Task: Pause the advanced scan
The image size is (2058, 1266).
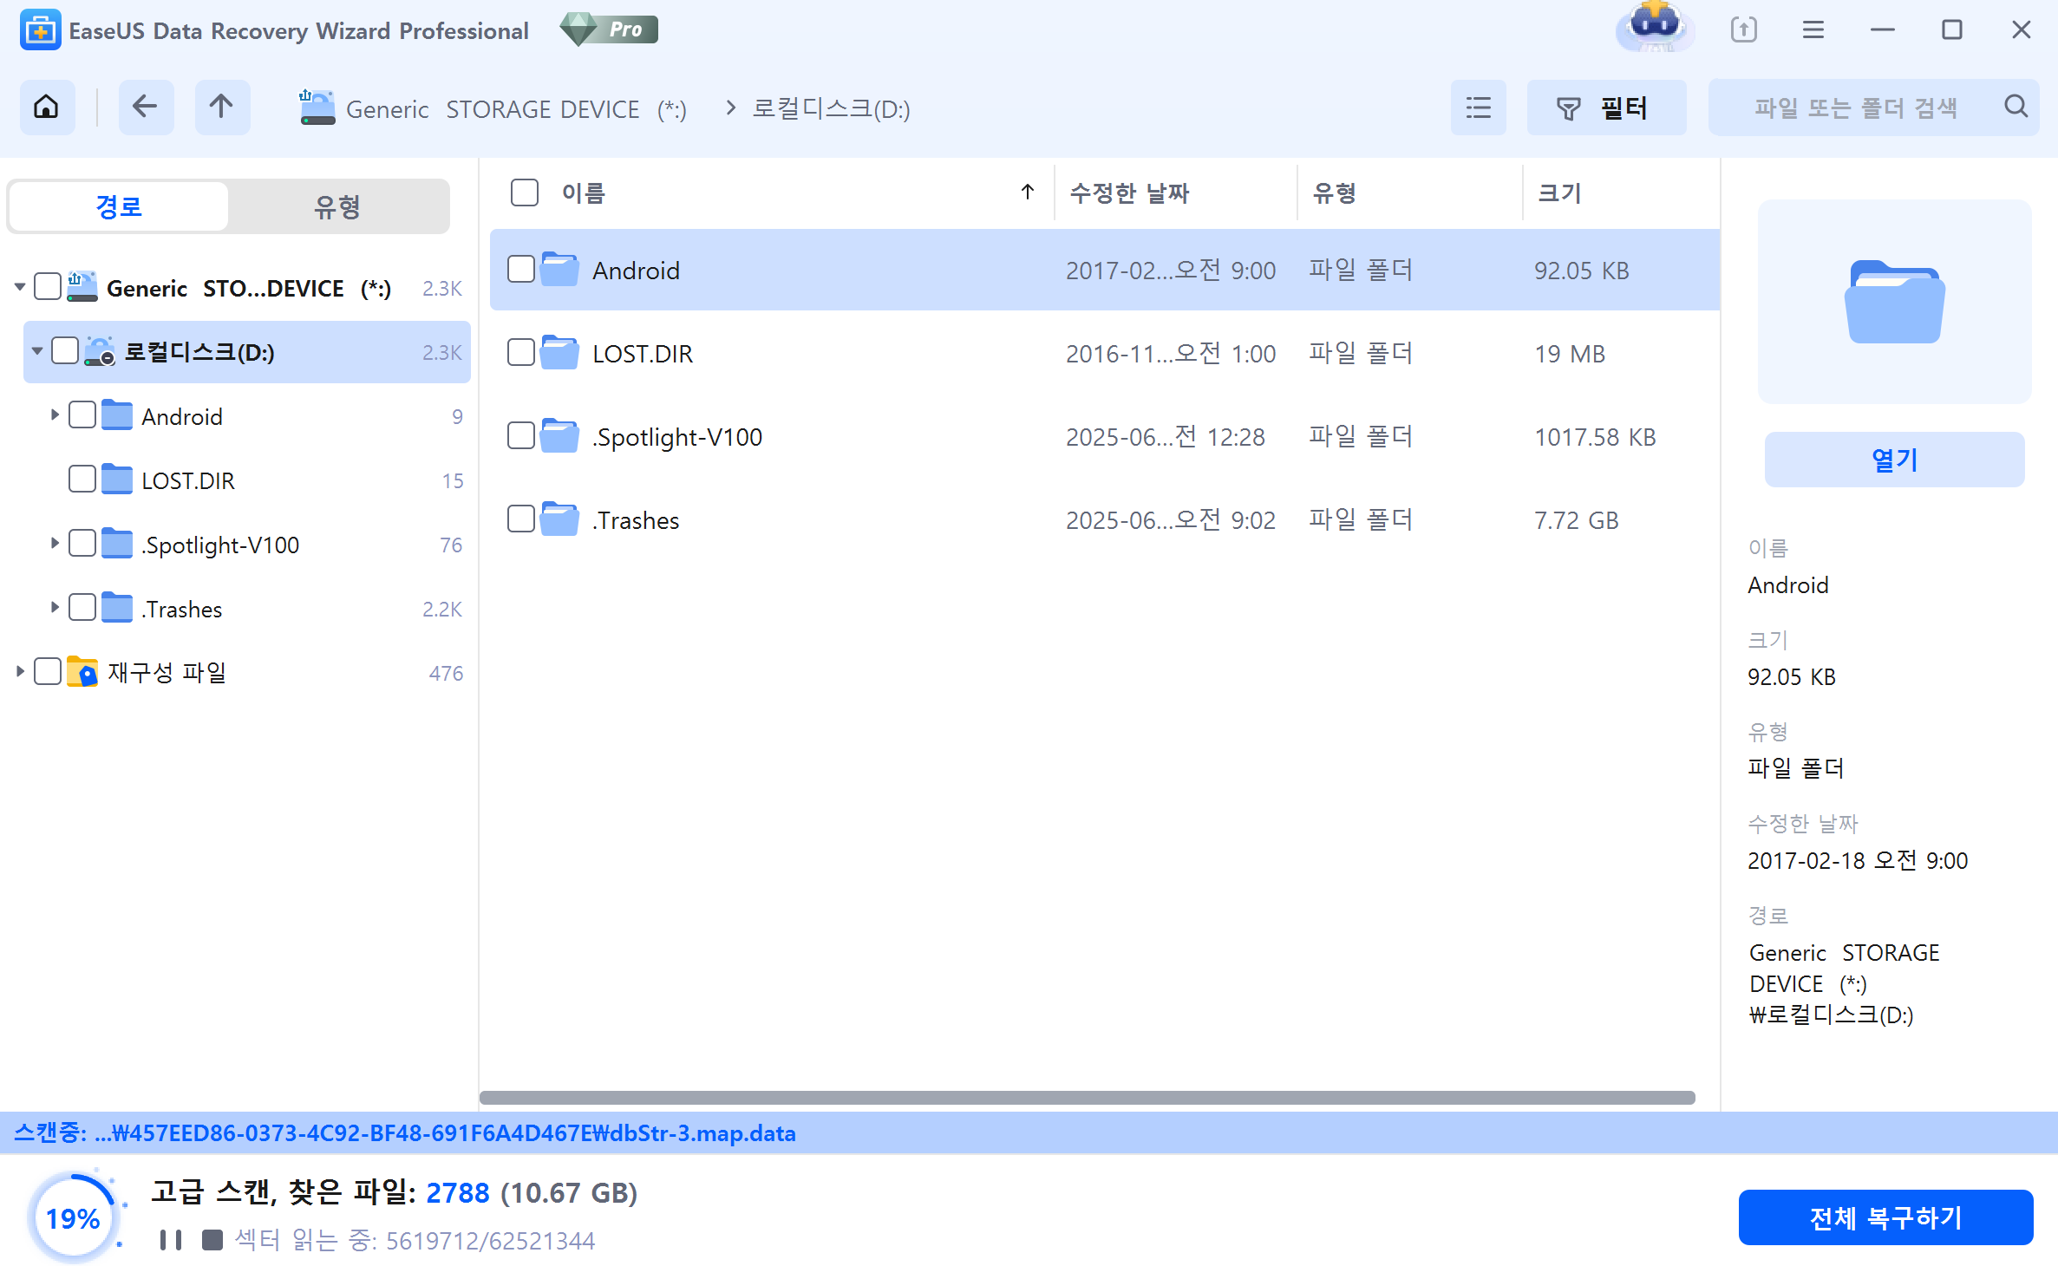Action: 171,1241
